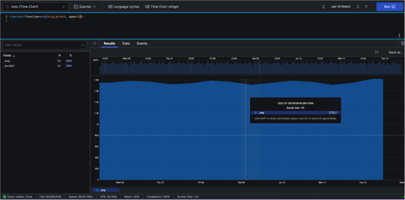Go to the next time interval arrow
This screenshot has width=405, height=200.
pos(358,7)
